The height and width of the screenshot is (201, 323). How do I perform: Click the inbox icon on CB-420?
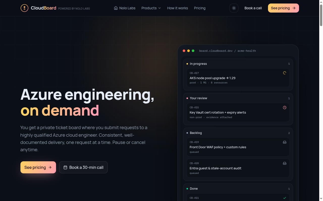[x=285, y=163]
